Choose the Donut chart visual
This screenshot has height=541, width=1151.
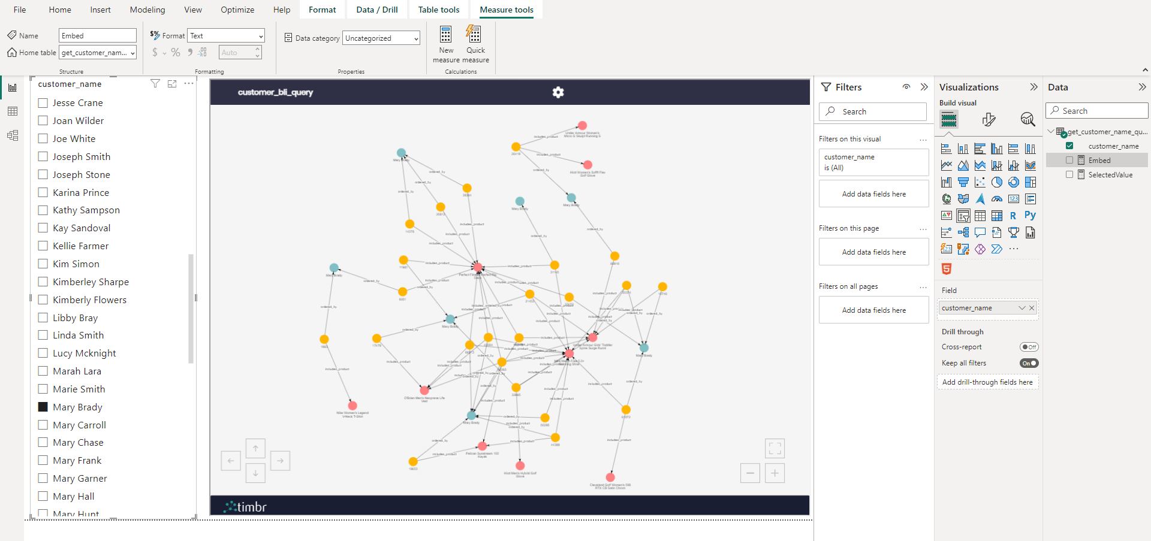1014,182
